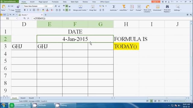Viewport: 193px width, 108px height.
Task: Click the Open folder icon
Action: 2,15
